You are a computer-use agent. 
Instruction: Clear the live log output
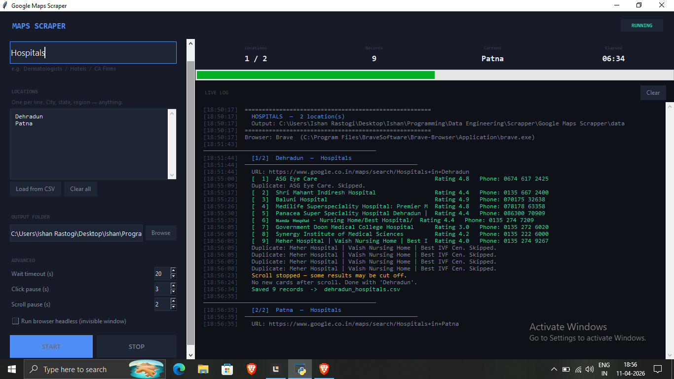(653, 93)
